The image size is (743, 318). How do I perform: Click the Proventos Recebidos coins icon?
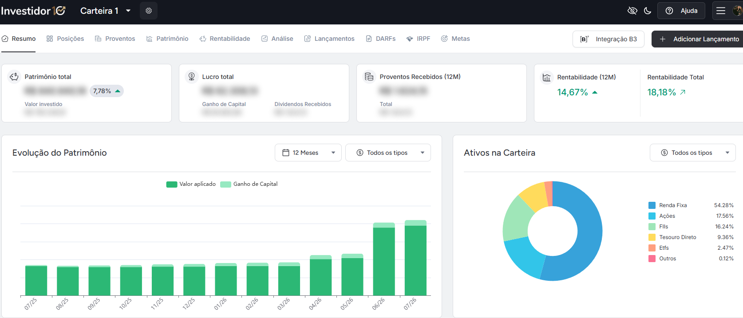click(369, 77)
